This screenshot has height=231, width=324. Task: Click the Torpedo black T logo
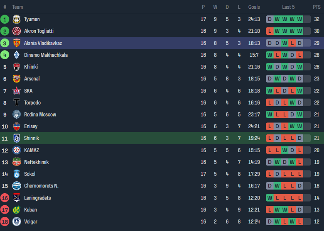click(x=17, y=103)
